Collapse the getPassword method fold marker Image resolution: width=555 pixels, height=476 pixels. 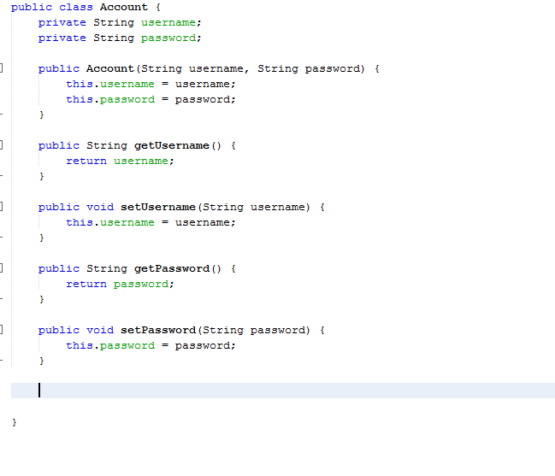[1, 268]
